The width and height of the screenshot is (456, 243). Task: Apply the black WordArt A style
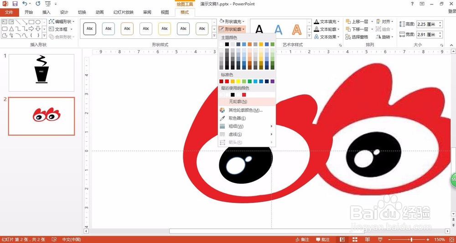[259, 29]
